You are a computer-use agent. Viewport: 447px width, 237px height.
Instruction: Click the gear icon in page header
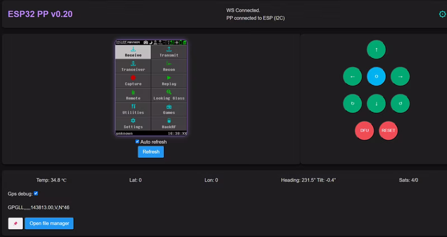(x=443, y=14)
